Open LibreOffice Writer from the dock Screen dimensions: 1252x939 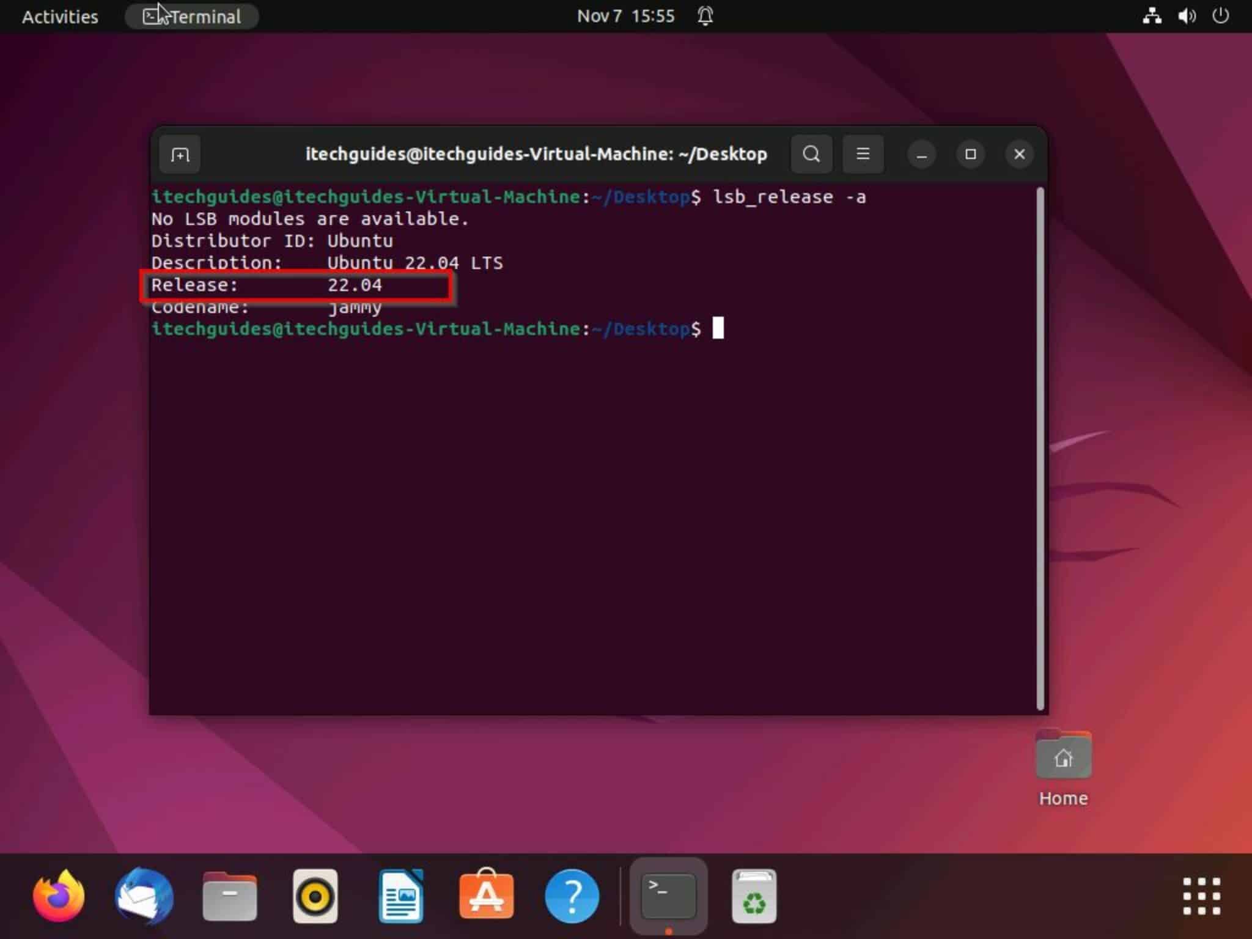[401, 896]
